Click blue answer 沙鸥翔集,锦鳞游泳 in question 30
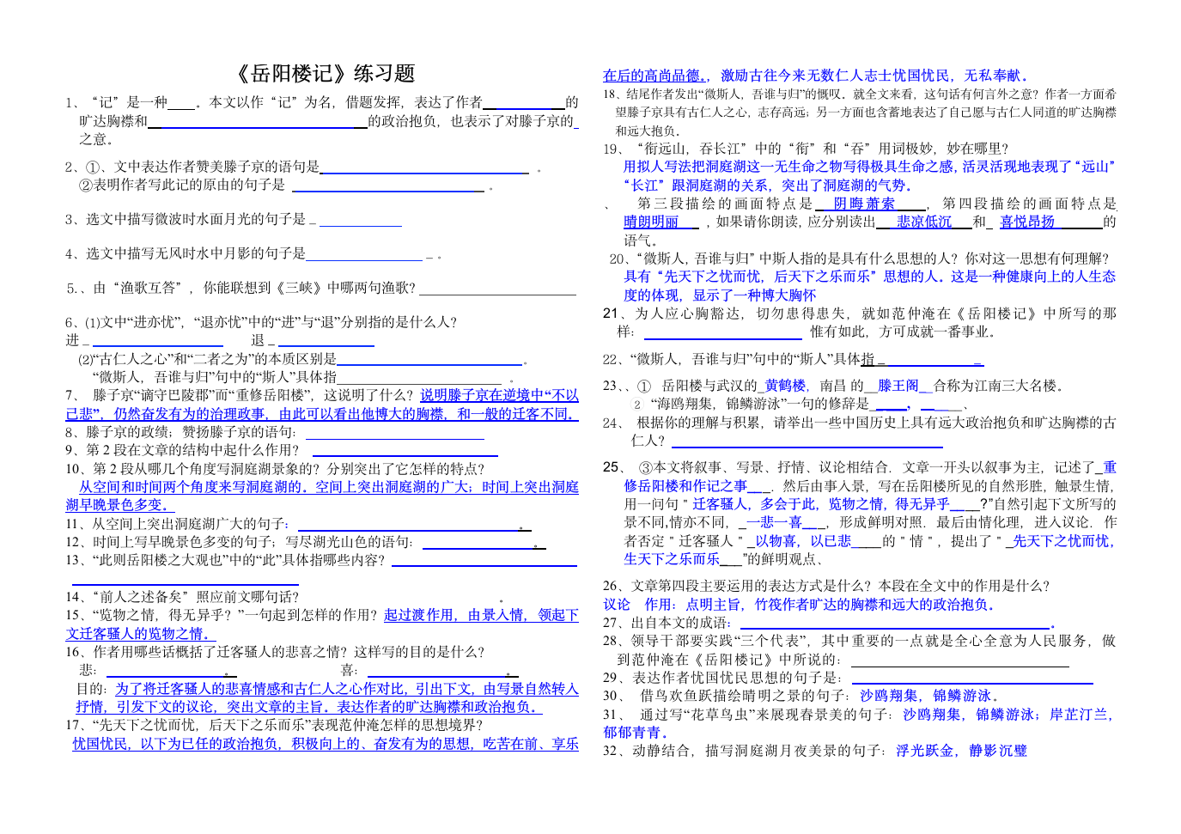This screenshot has height=834, width=1181. pyautogui.click(x=926, y=696)
